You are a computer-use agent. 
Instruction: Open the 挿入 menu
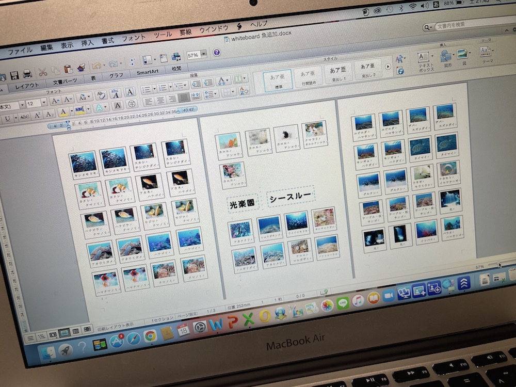tap(87, 43)
